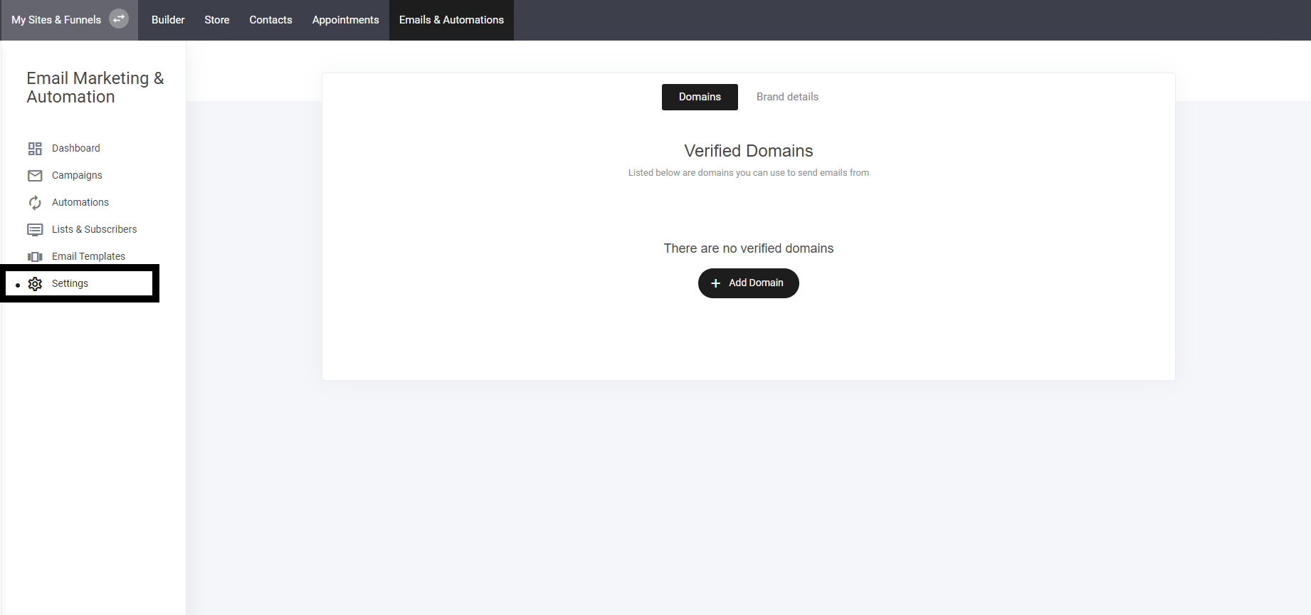Click the Automations cycle icon
Screen dimensions: 1311x615
35,203
